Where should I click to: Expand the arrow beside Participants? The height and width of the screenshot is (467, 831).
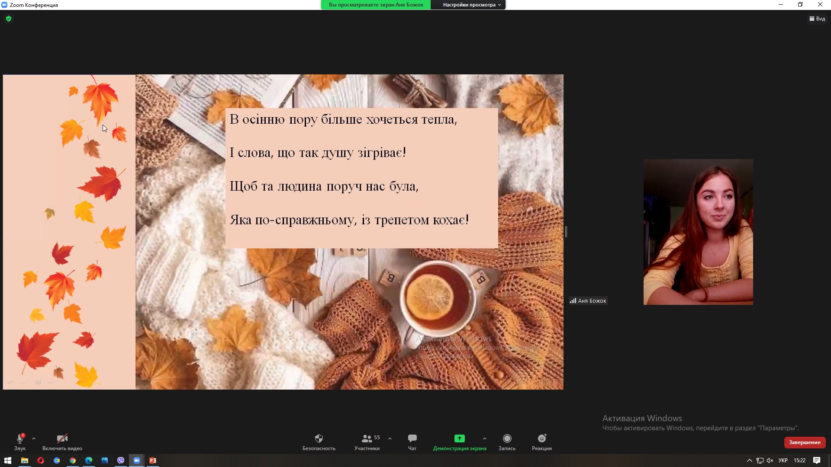pyautogui.click(x=390, y=438)
